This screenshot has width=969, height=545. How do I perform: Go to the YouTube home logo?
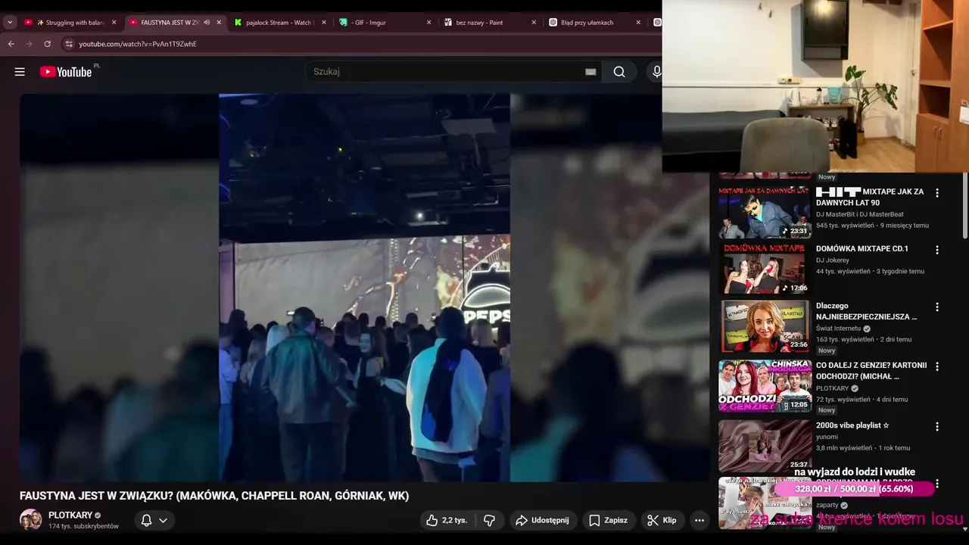[x=66, y=72]
